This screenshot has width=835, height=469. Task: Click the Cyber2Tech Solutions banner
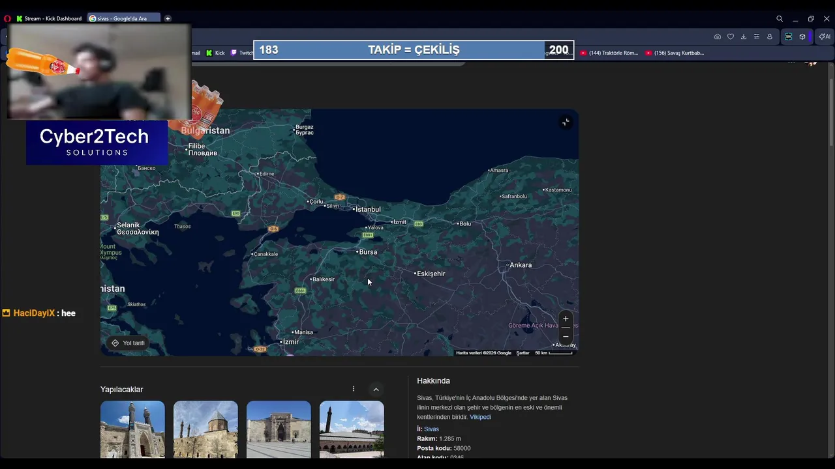[x=97, y=143]
